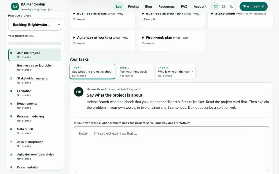Click the Your tasks heading

click(79, 59)
